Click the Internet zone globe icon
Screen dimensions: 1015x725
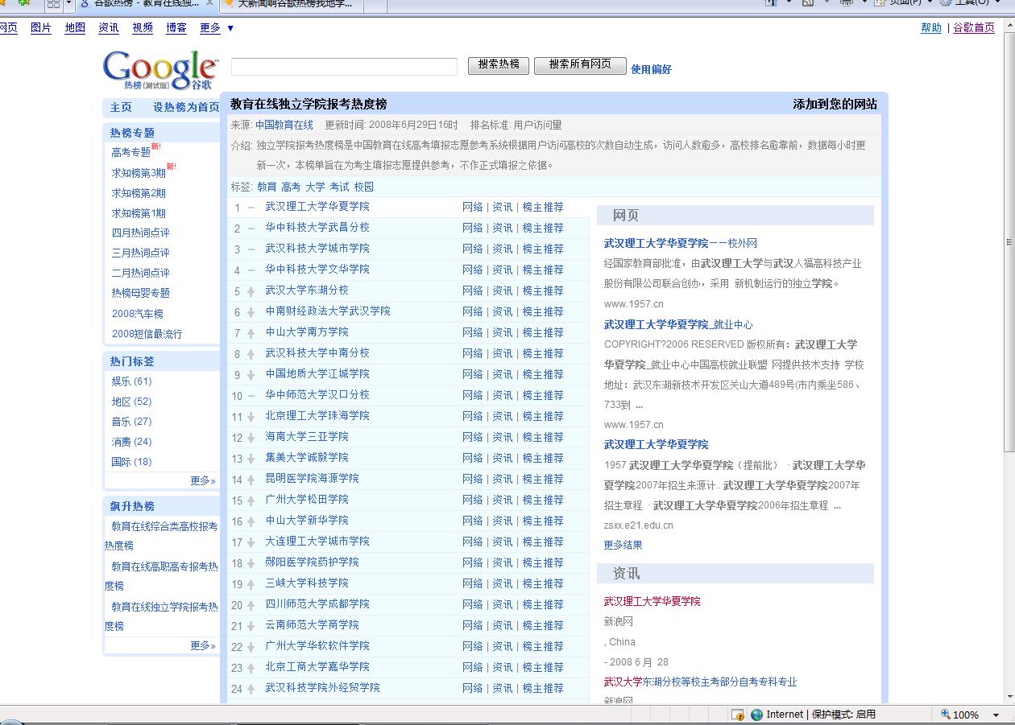click(x=756, y=715)
